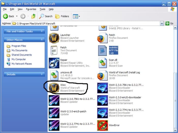Click inside the Address path field

pyautogui.click(x=86, y=23)
